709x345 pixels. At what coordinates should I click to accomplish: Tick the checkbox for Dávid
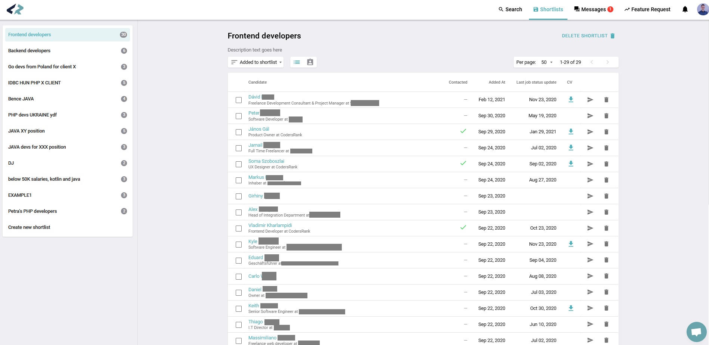point(239,100)
